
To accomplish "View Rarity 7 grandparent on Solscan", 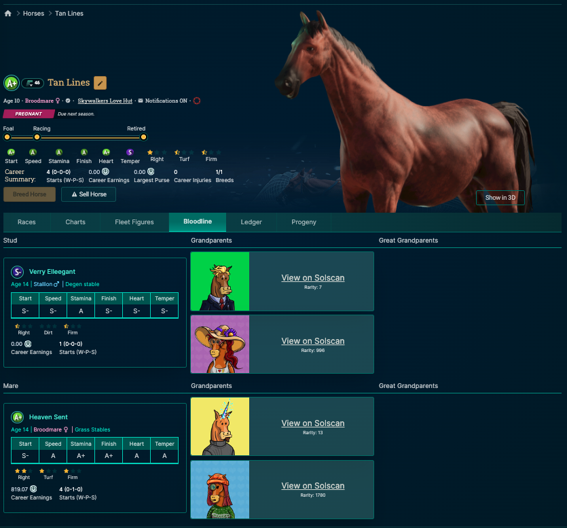I will pyautogui.click(x=313, y=278).
